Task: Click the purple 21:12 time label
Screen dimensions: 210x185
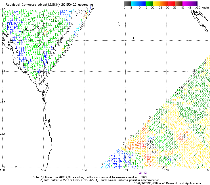Action: point(143,173)
